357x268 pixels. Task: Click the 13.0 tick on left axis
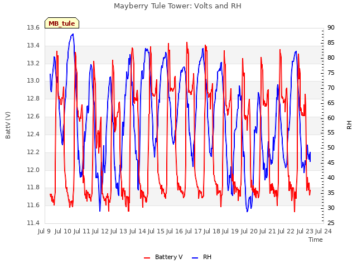[x=33, y=80]
